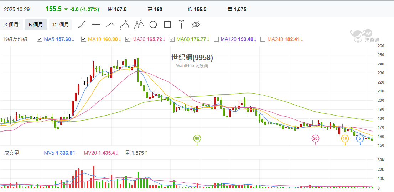Select the horizontal line drawing tool

pyautogui.click(x=96, y=25)
